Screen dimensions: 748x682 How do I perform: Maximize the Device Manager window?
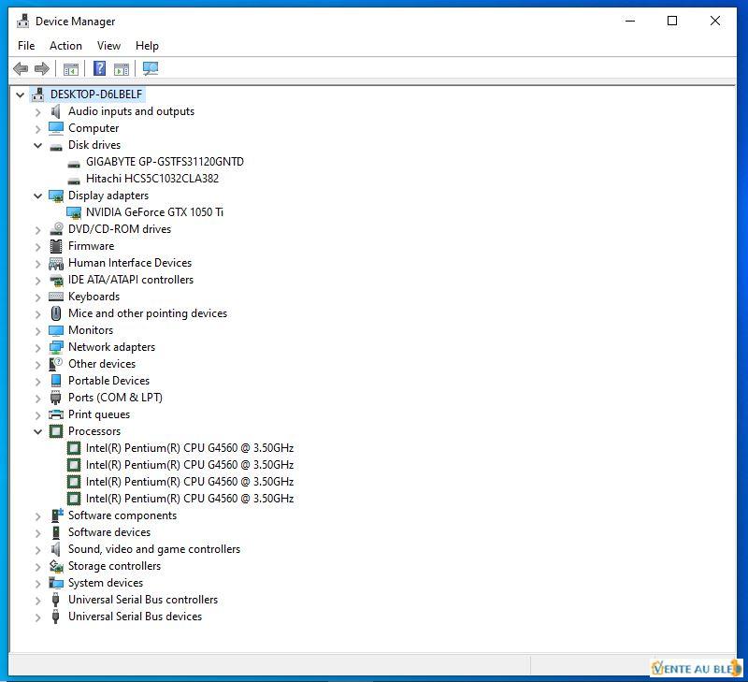[x=672, y=21]
